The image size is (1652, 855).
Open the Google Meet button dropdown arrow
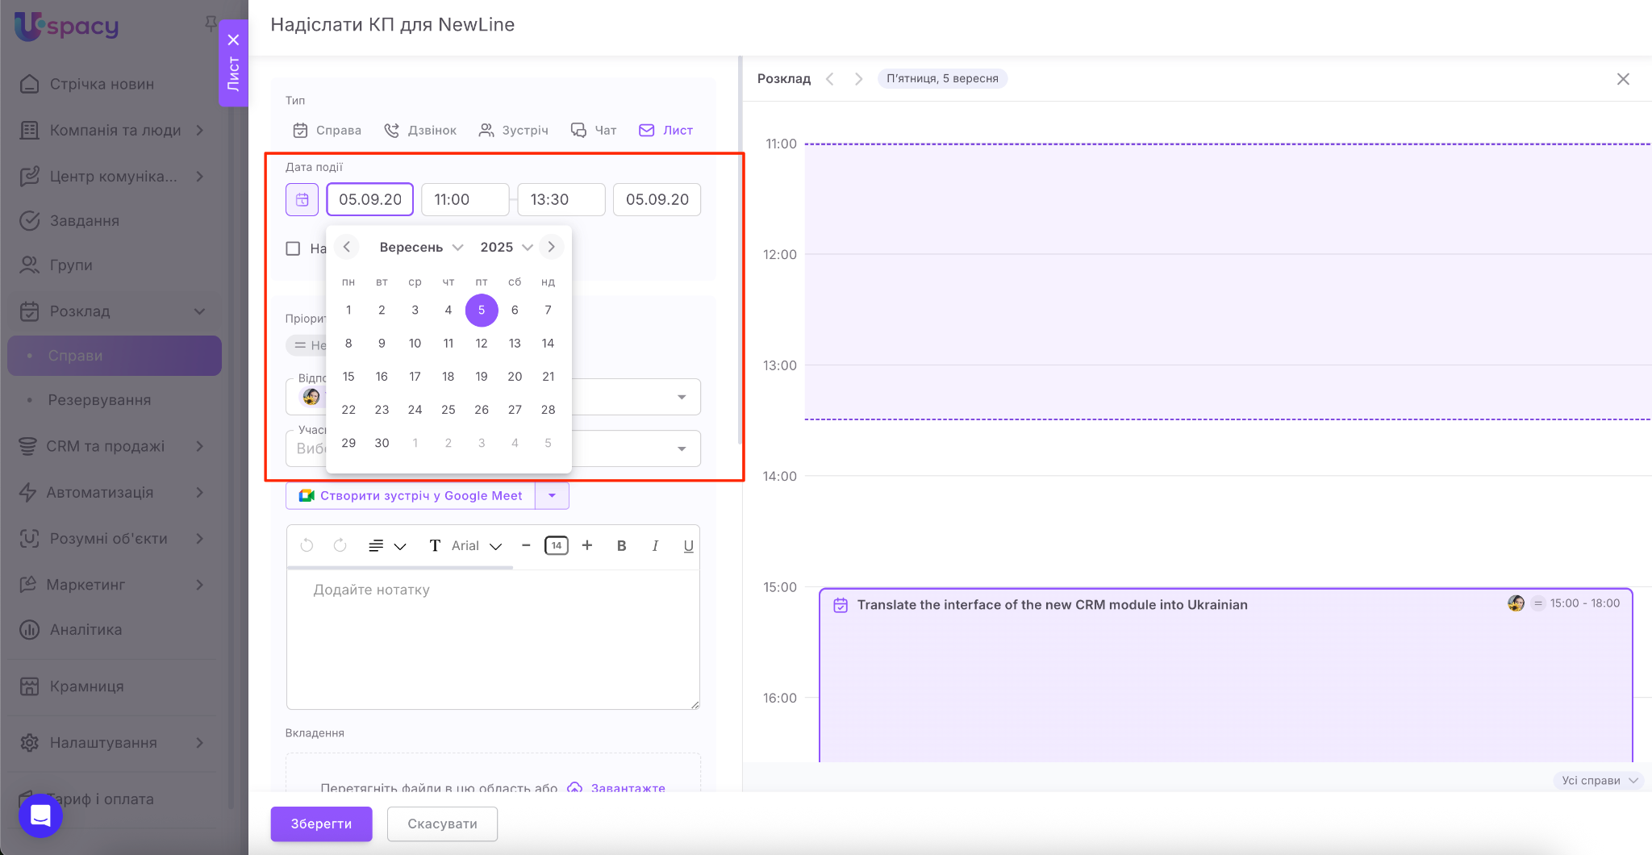tap(552, 495)
